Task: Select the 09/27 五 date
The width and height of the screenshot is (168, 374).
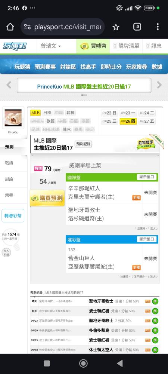Action: pos(147,121)
